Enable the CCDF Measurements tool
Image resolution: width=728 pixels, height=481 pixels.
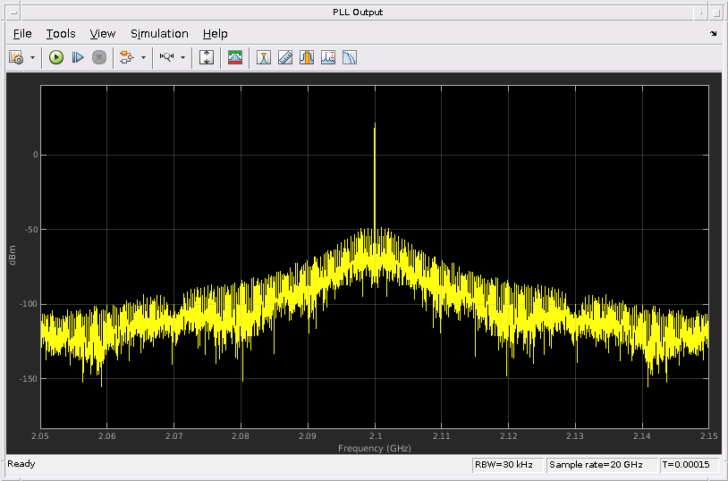point(350,57)
